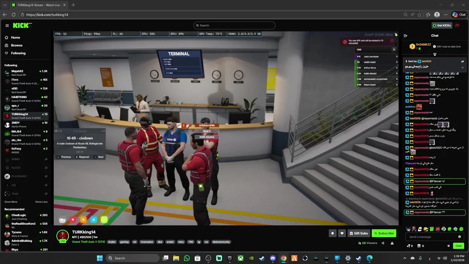469x264 pixels.
Task: Open the Chat button in the browser toolbar
Action: point(459,15)
